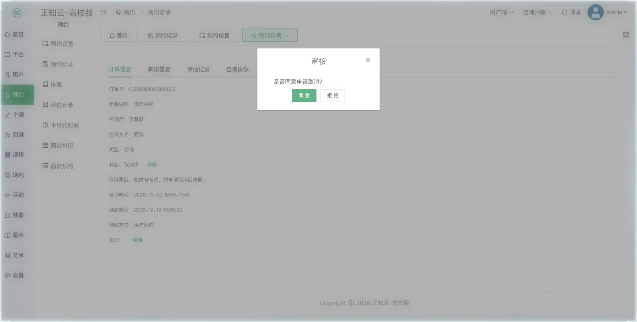The image size is (637, 322).
Task: Click the 预约 breadcrumb link
Action: (125, 12)
